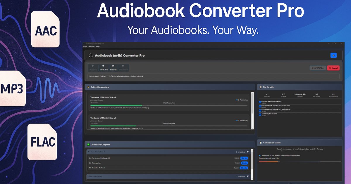Viewport: 351px width, 184px height.
Task: Click the Converted Chapters list scrollbar
Action: click(x=252, y=164)
